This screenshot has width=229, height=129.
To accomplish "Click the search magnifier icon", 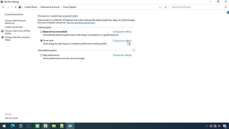I will click(225, 7).
